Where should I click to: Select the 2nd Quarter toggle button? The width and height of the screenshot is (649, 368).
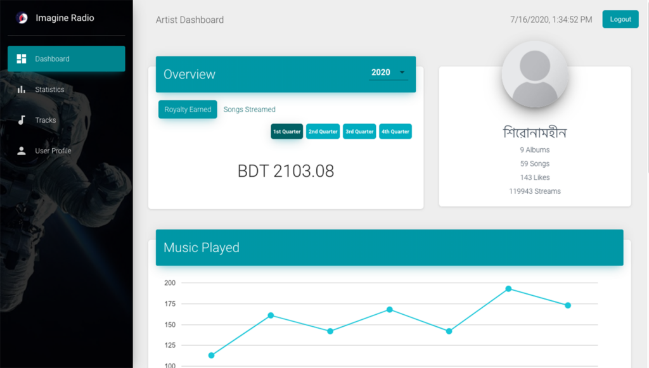click(x=323, y=132)
